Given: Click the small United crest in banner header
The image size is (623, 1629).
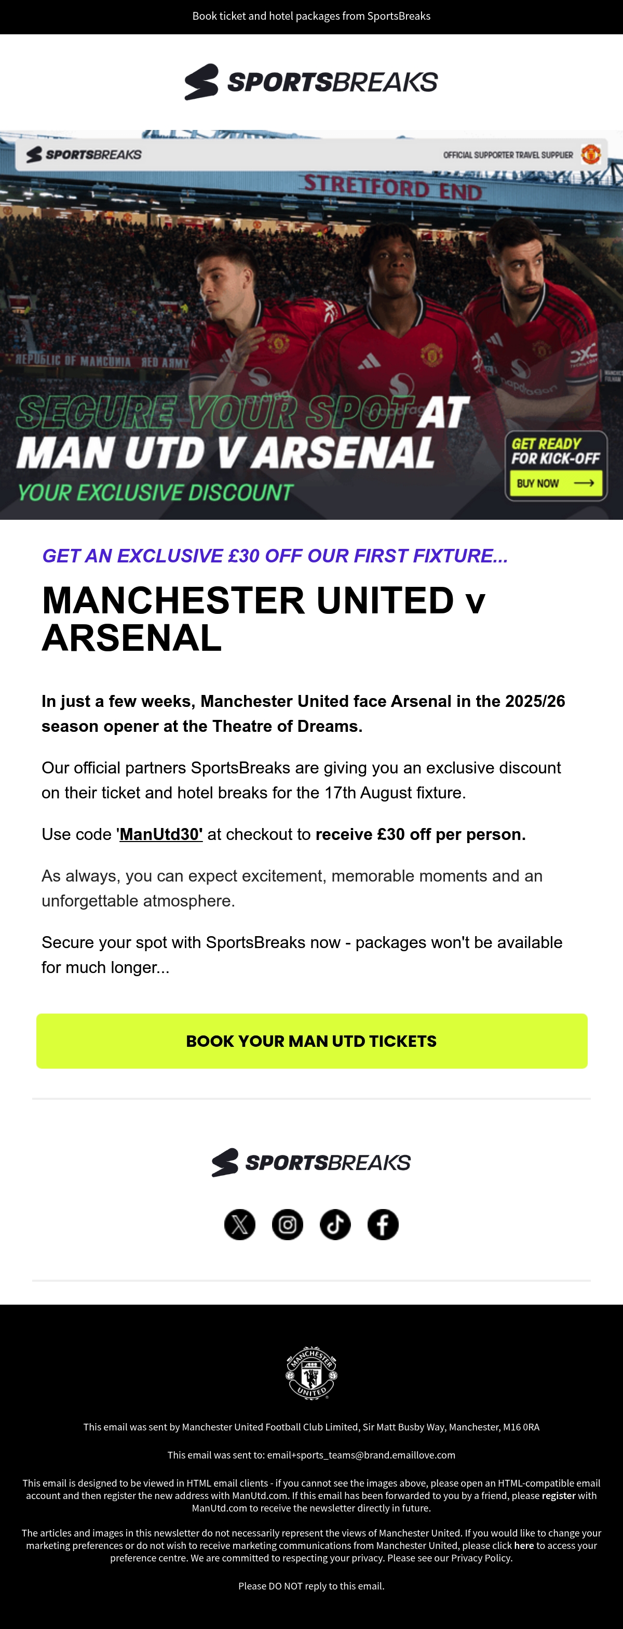Looking at the screenshot, I should [x=591, y=154].
